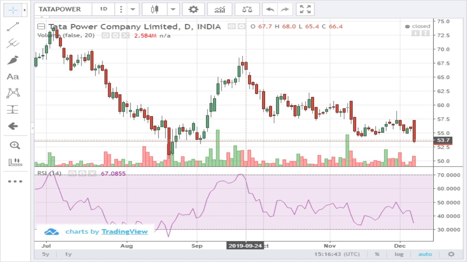
Task: Move the main pane down with arrow
Action: point(416,33)
